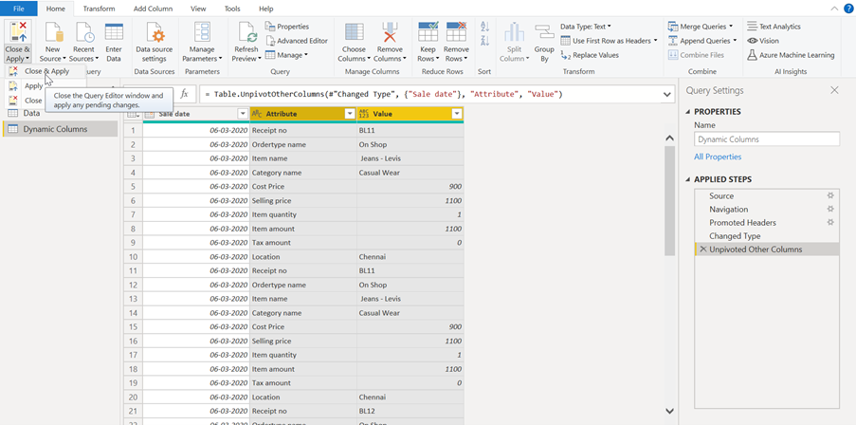Open the Sale date column filter dropdown
The width and height of the screenshot is (856, 425).
pos(243,114)
